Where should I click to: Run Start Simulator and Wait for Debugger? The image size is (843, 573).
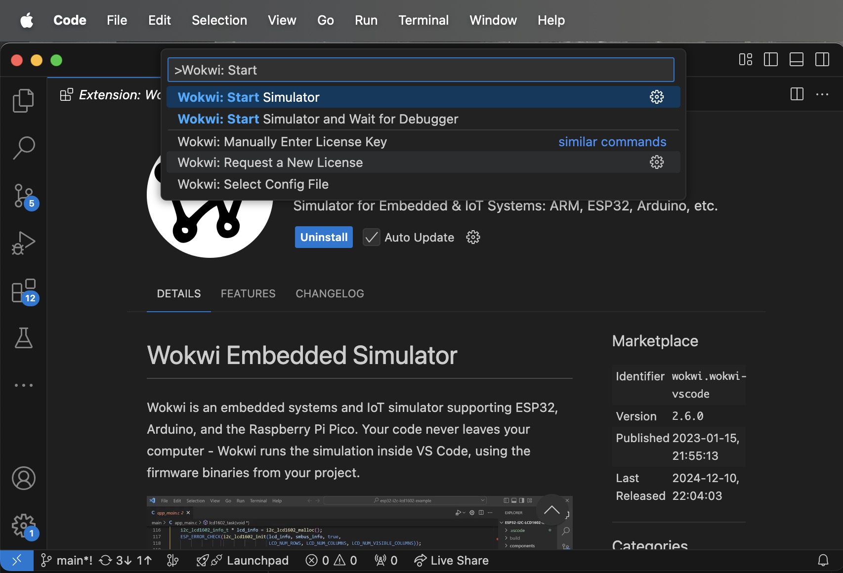click(x=423, y=119)
